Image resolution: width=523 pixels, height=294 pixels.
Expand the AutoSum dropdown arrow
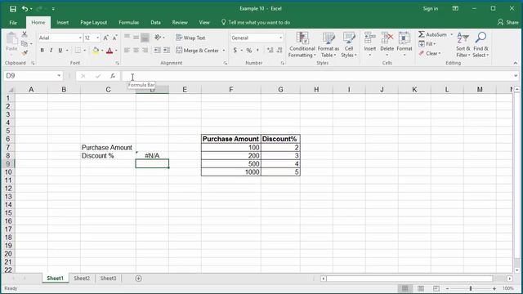coord(452,34)
